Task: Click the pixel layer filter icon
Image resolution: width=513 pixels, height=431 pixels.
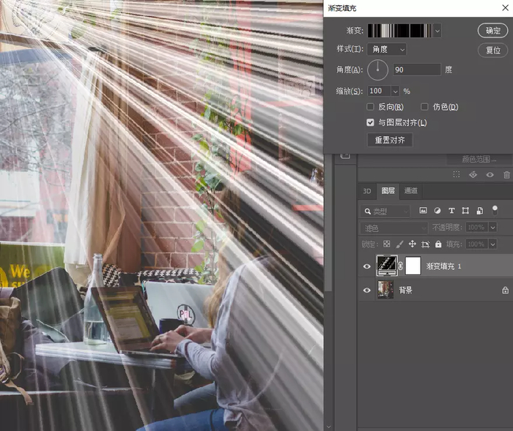Action: 423,211
